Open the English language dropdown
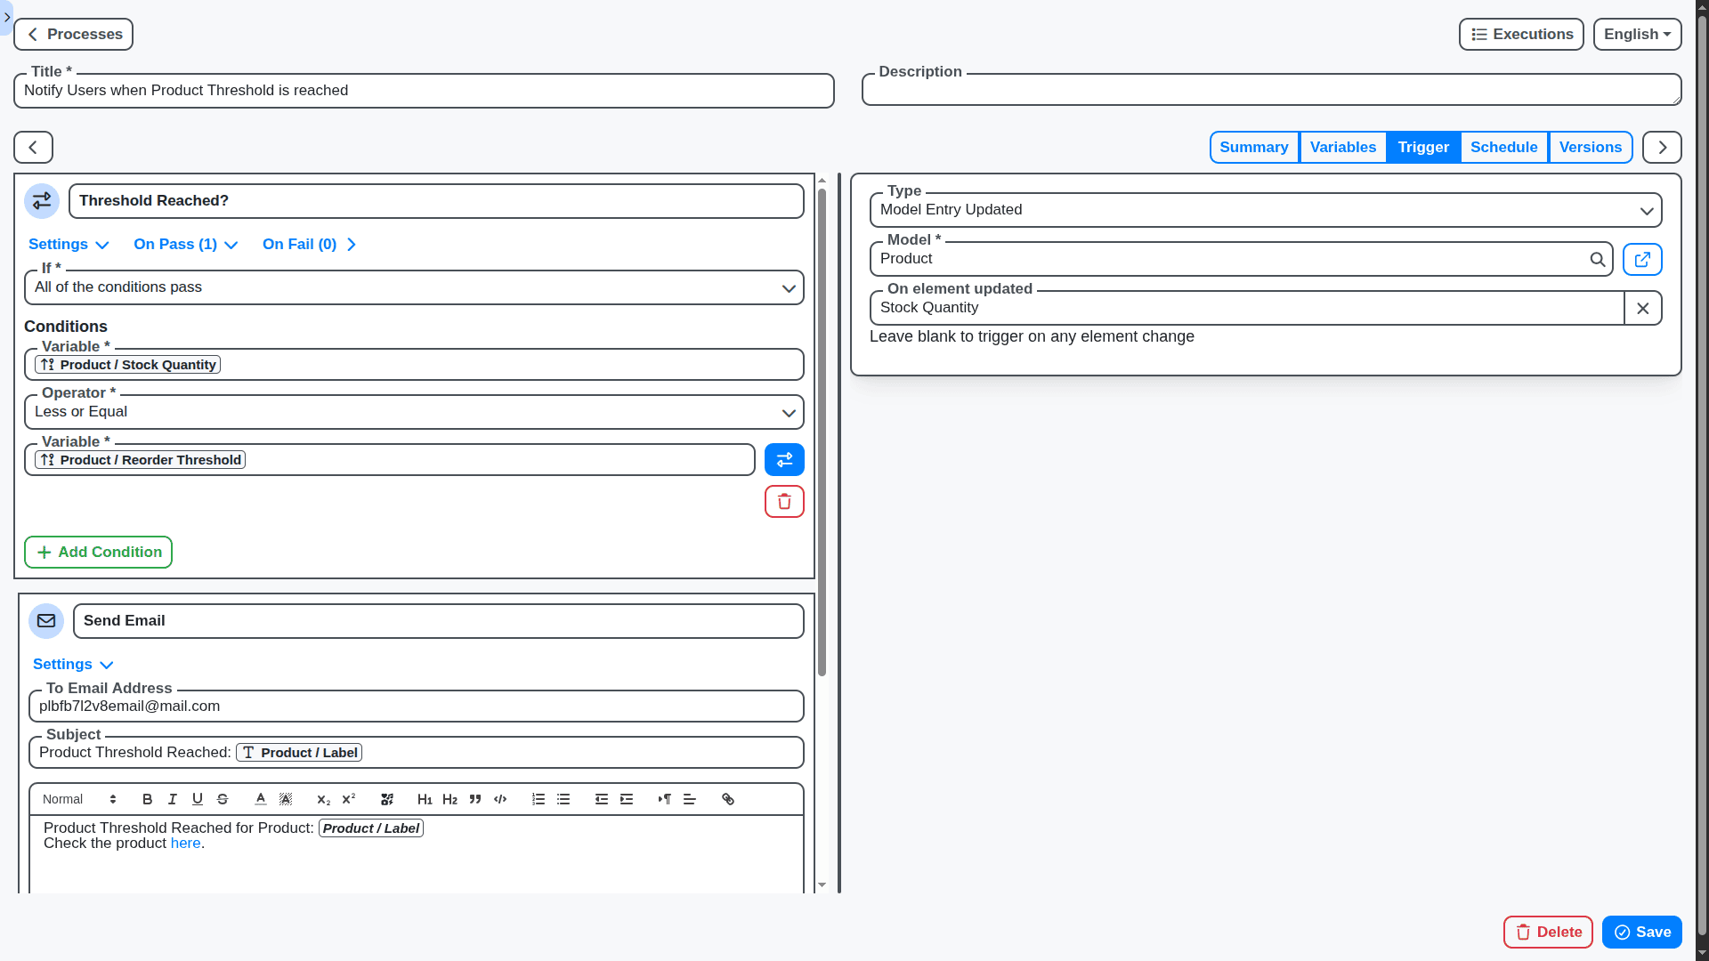 coord(1637,34)
